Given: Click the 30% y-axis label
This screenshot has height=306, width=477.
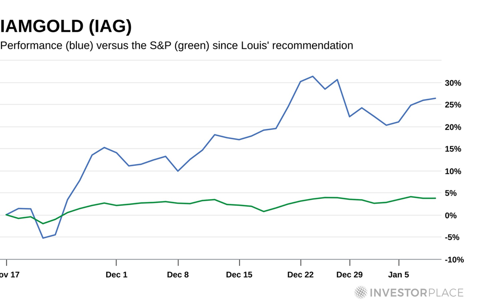Looking at the screenshot, I should pyautogui.click(x=453, y=83).
